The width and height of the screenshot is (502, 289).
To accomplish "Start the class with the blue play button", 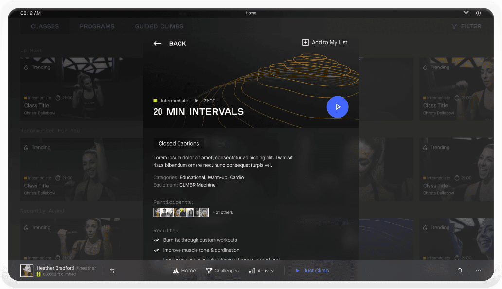I will click(x=338, y=107).
